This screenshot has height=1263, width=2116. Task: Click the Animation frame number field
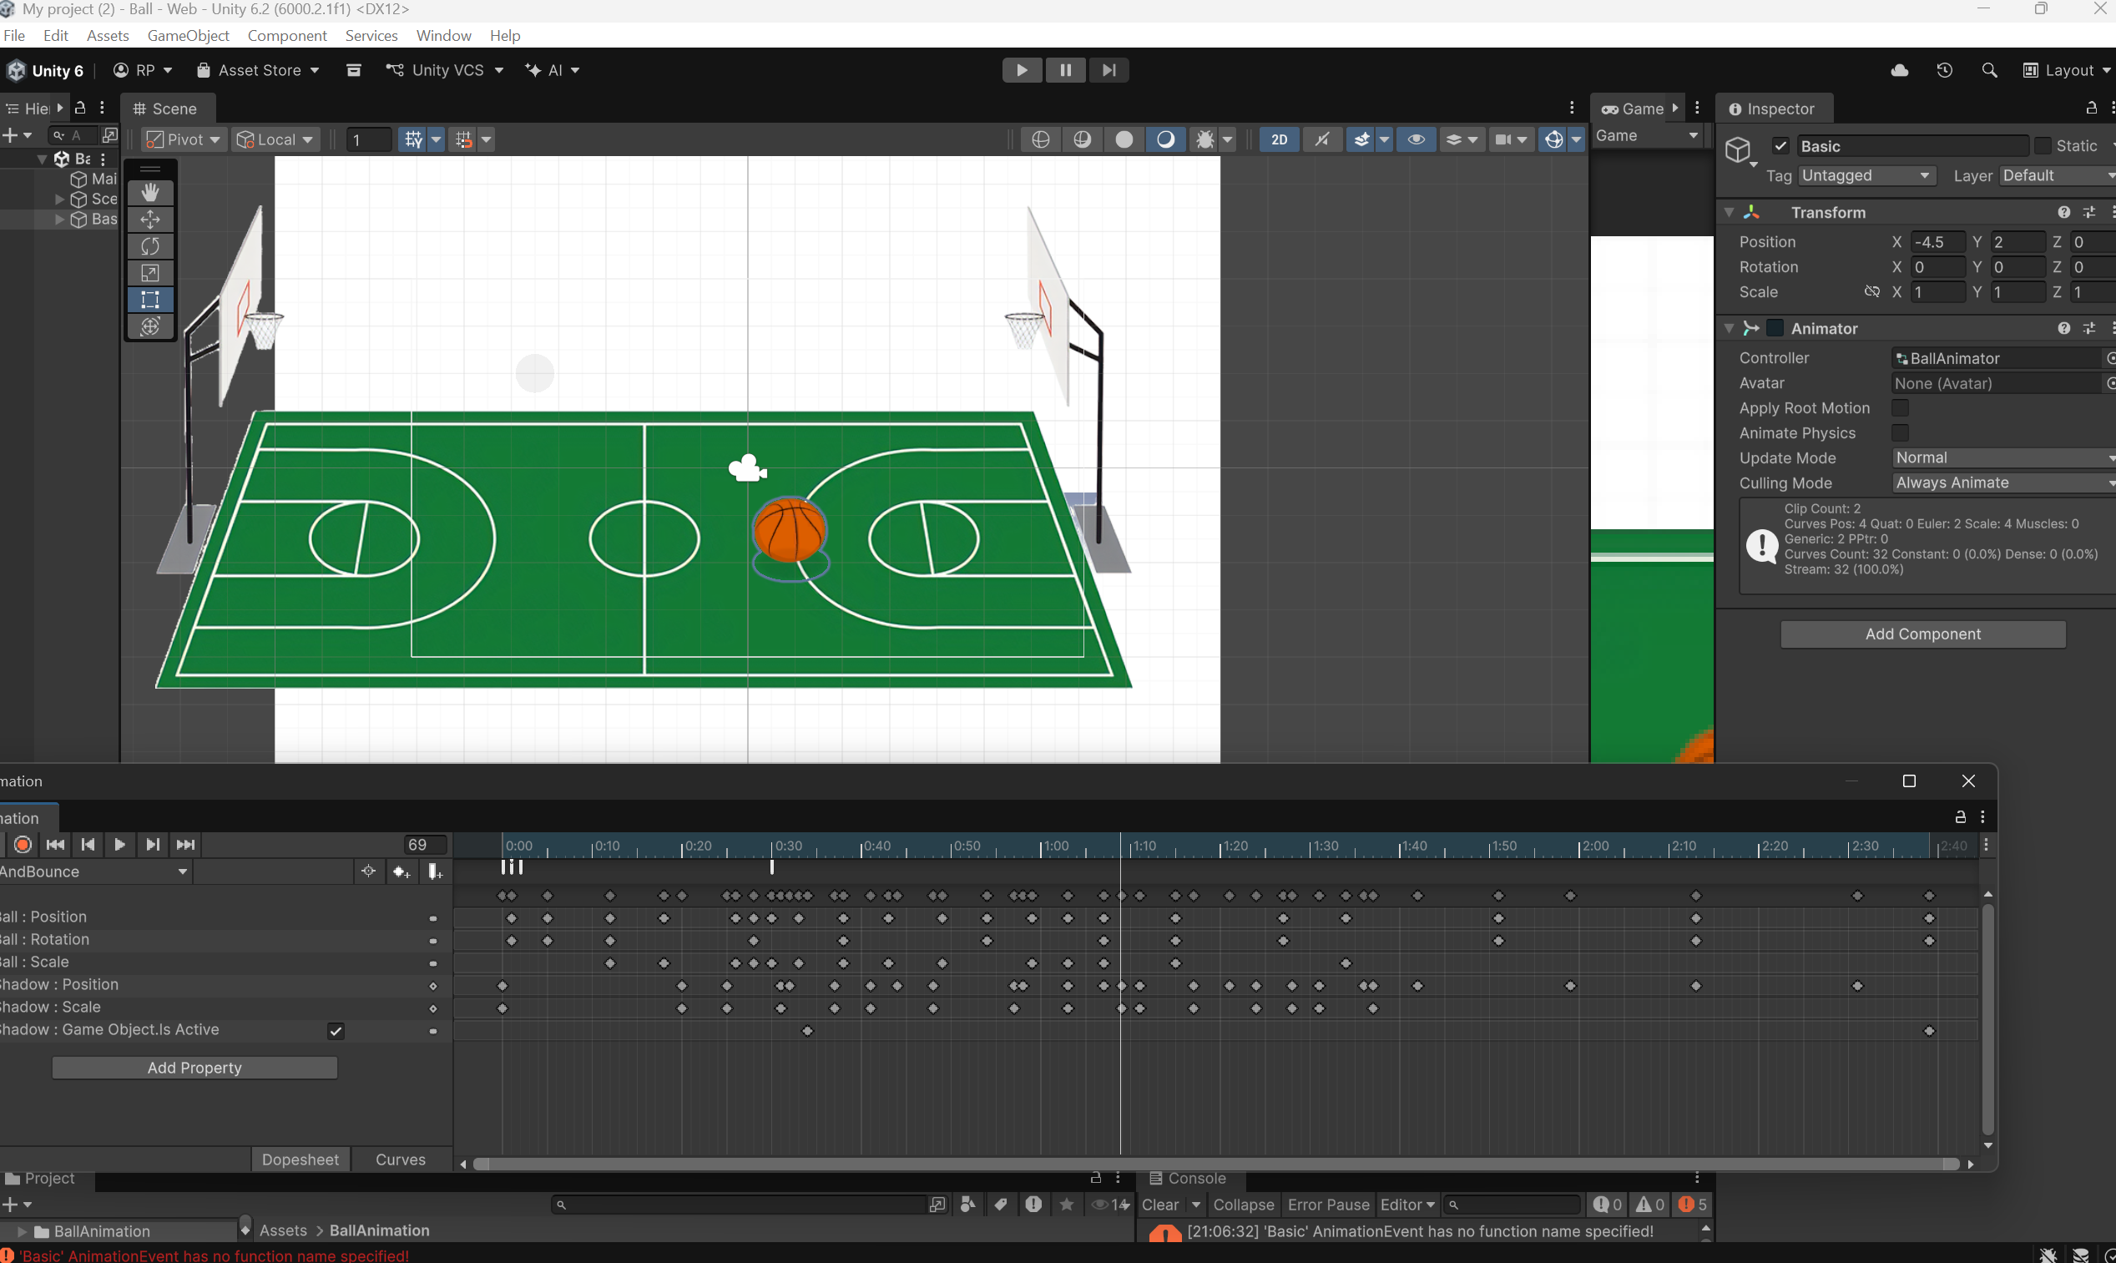click(426, 844)
